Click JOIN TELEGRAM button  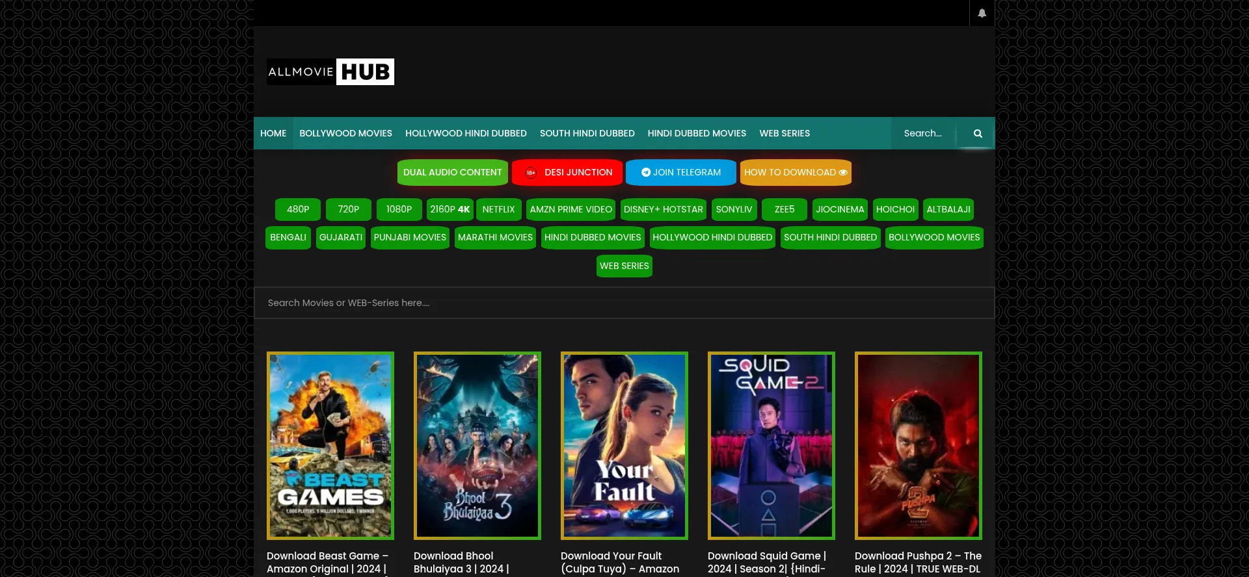(x=681, y=172)
